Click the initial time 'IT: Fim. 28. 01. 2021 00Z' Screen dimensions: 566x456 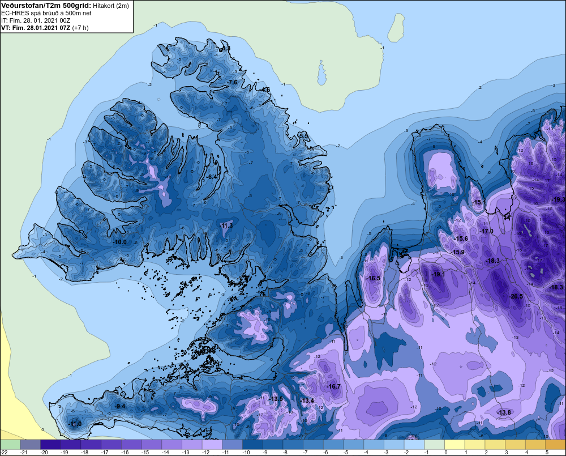(36, 20)
